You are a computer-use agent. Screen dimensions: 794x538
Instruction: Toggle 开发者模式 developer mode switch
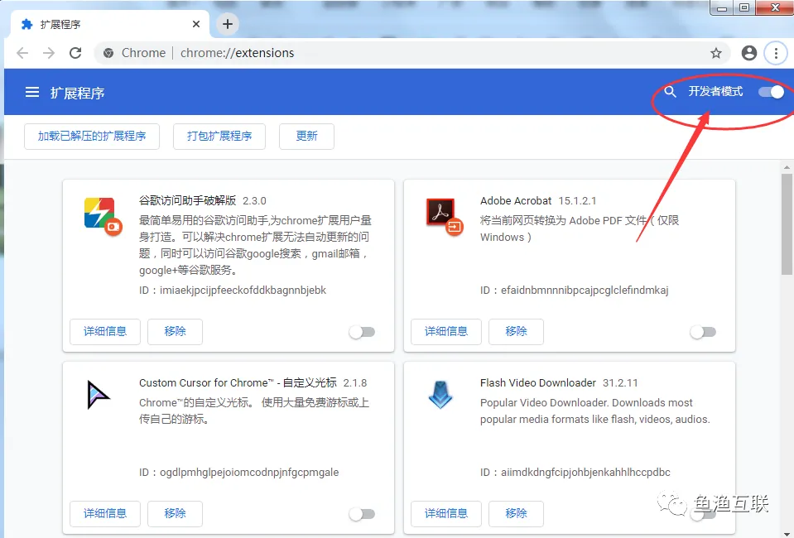(x=771, y=92)
